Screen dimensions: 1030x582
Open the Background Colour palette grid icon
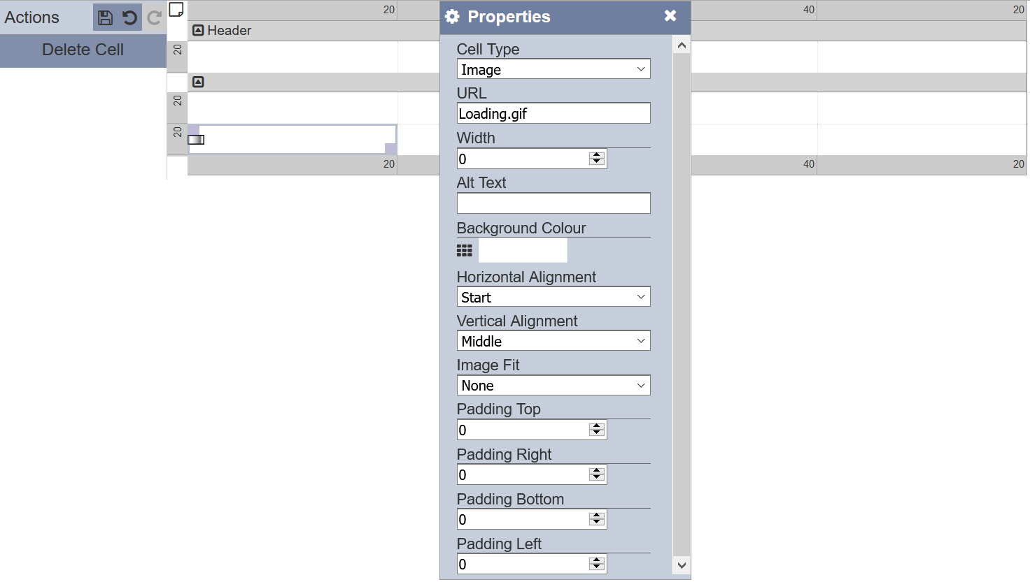465,250
